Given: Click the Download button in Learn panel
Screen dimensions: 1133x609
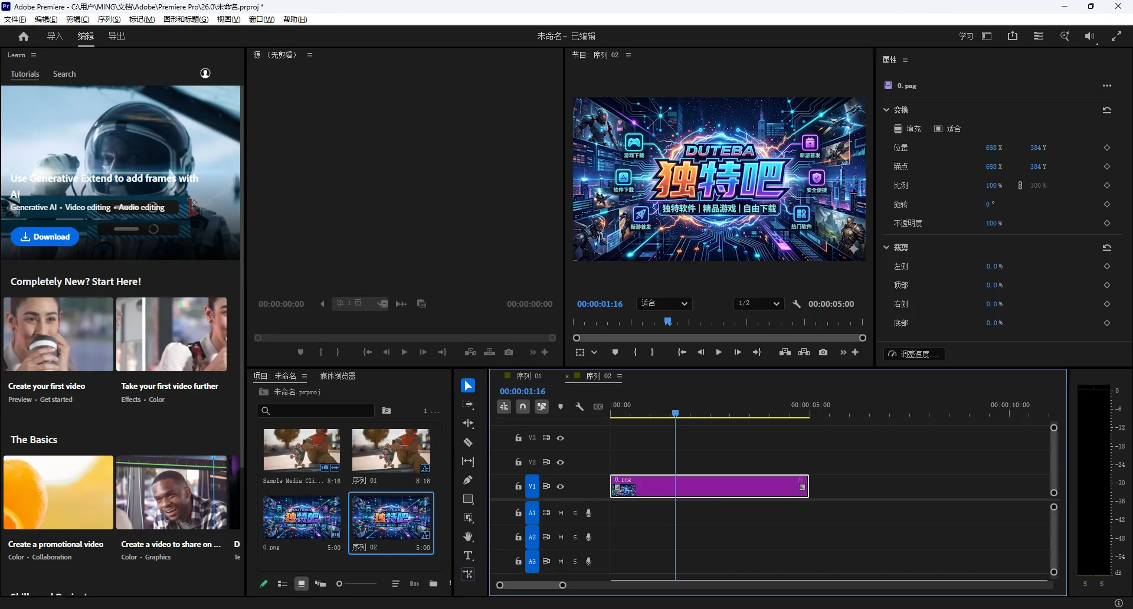Looking at the screenshot, I should pos(44,236).
